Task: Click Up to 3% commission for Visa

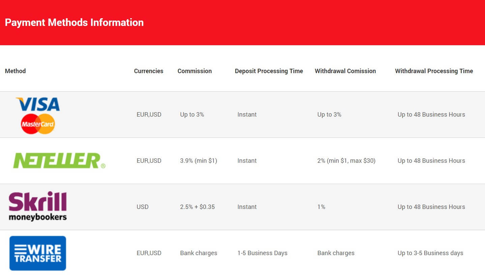Action: click(x=192, y=115)
